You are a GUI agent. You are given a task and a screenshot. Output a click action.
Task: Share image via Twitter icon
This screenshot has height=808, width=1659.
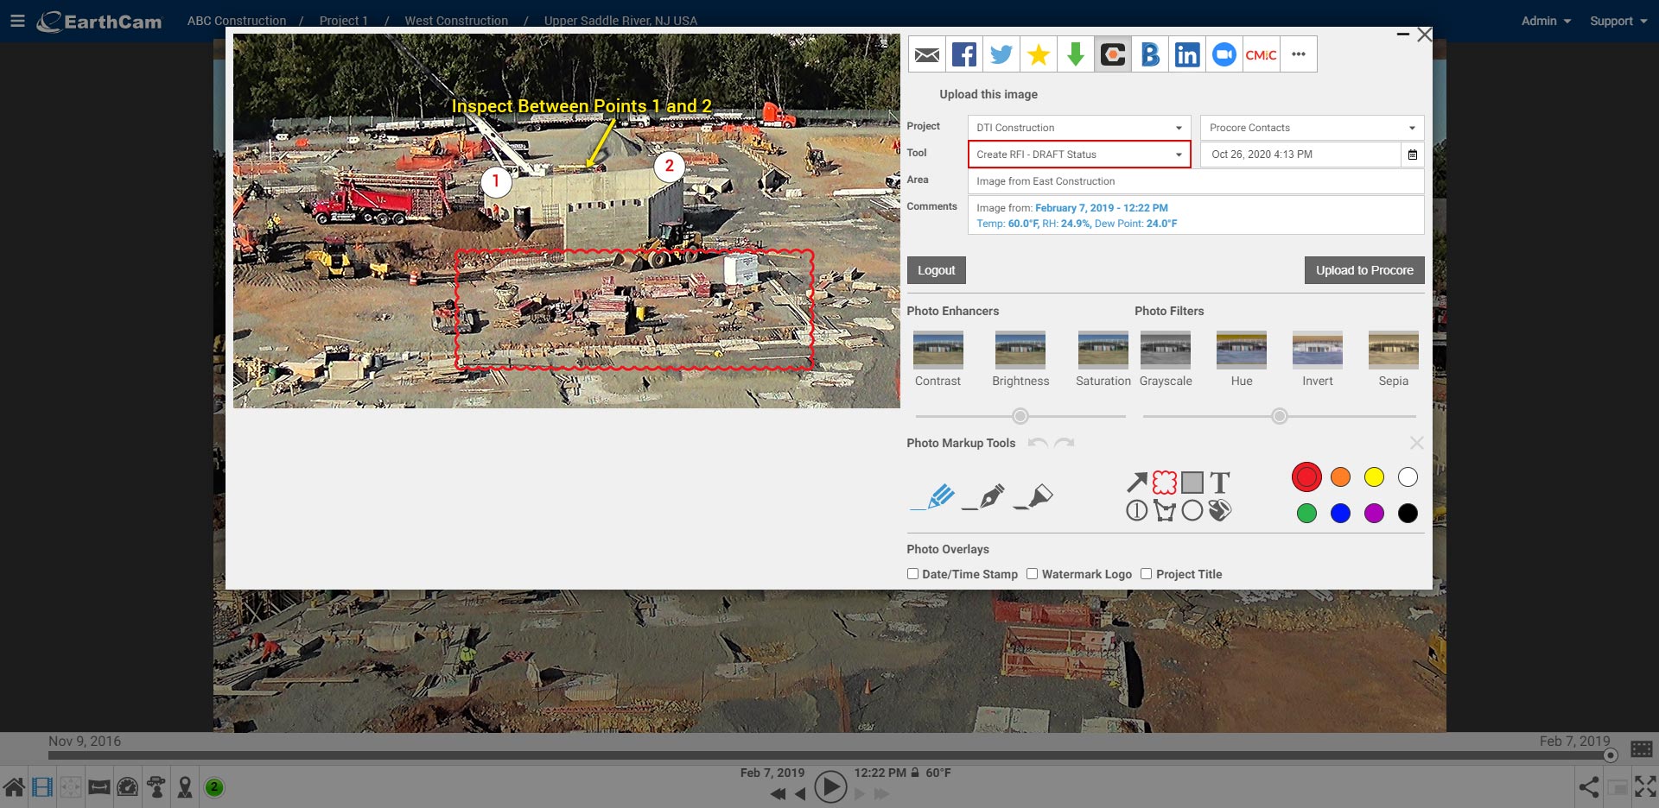1001,54
